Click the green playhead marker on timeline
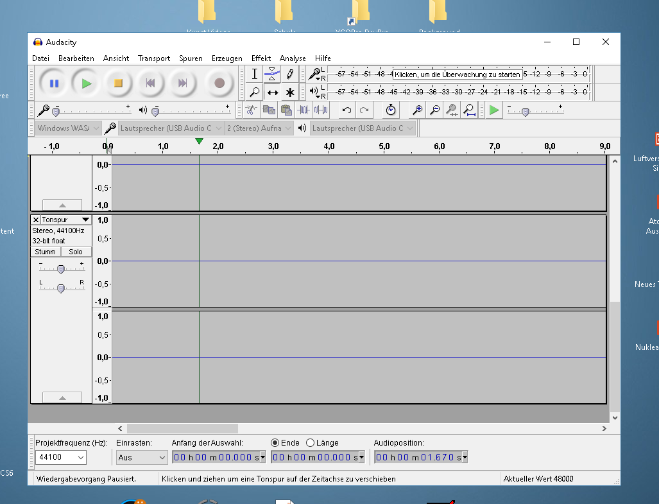 (x=199, y=141)
